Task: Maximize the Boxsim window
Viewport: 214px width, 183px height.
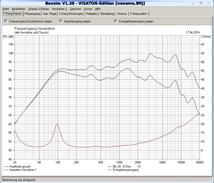Action: click(201, 3)
